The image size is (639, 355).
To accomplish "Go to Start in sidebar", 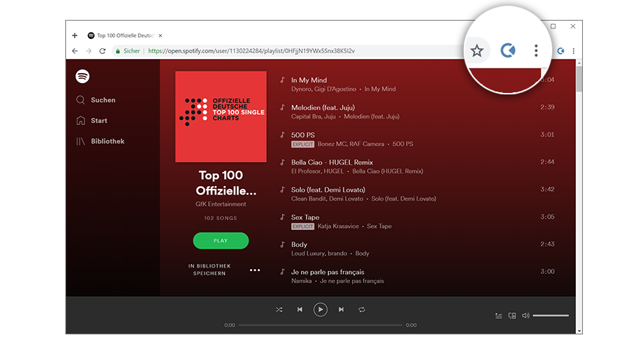I will pos(92,121).
